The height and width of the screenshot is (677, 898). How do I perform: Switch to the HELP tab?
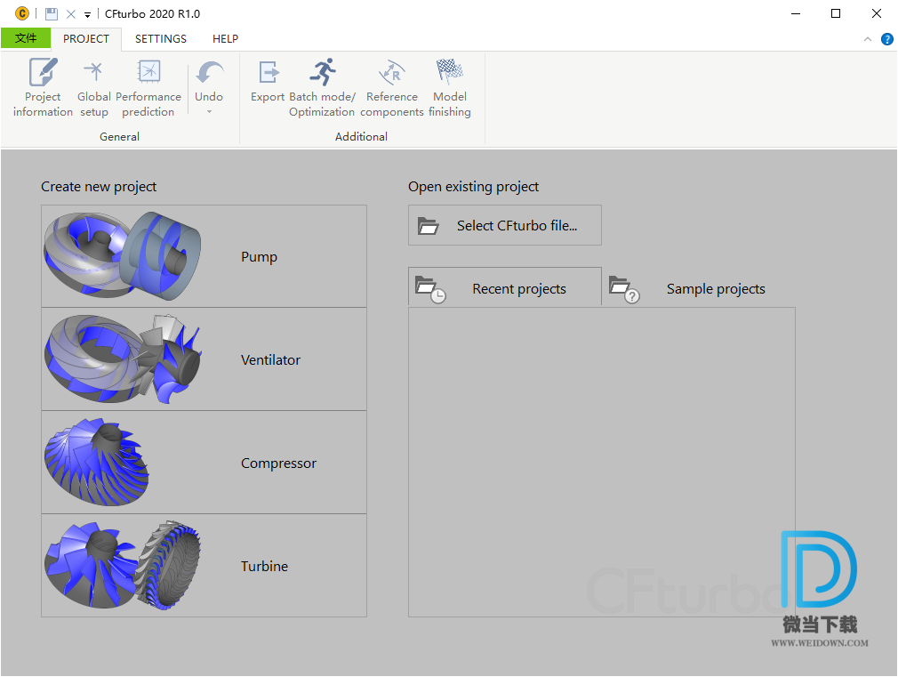tap(225, 39)
